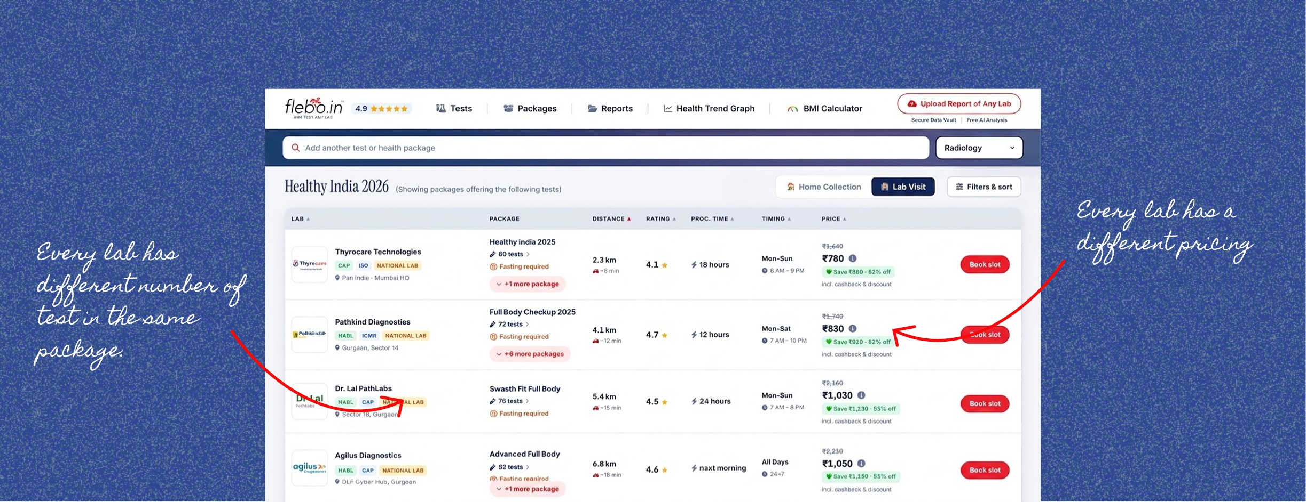Click the Thyrocare Technologies lab name
This screenshot has height=502, width=1306.
click(378, 252)
